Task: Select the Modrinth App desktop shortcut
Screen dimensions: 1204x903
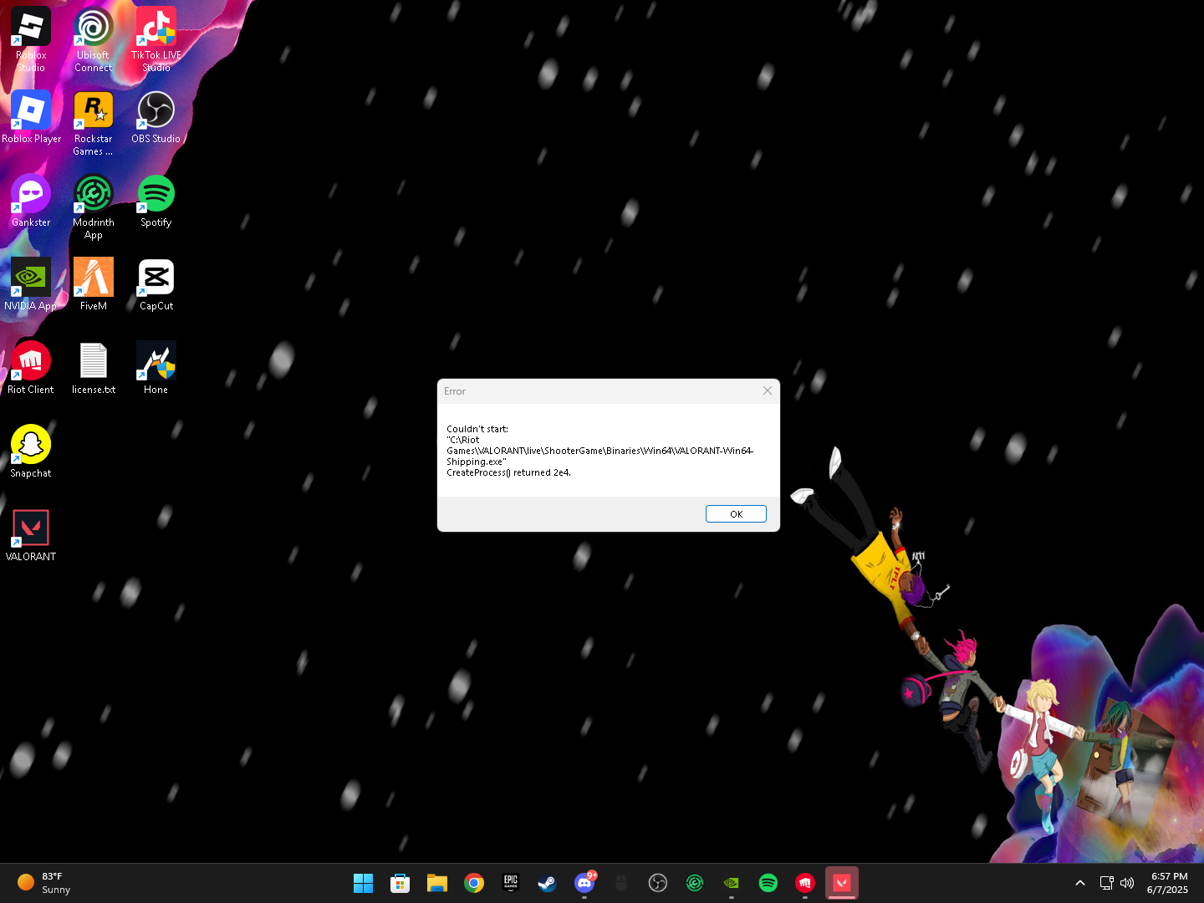Action: [x=94, y=207]
